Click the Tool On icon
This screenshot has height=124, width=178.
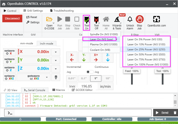click(x=87, y=20)
